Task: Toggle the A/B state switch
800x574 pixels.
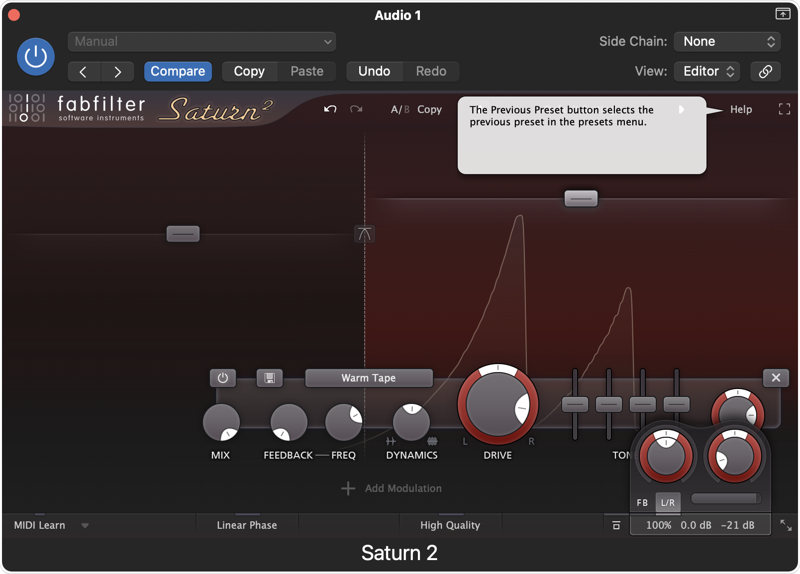Action: tap(400, 109)
